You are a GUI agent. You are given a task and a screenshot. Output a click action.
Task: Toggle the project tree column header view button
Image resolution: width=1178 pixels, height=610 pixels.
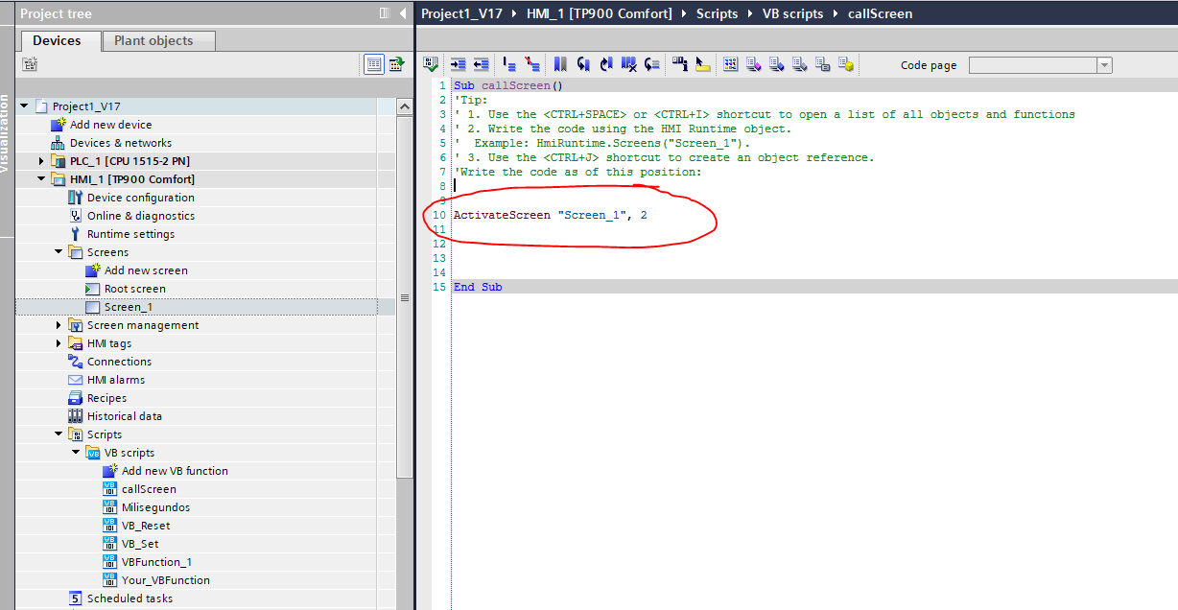point(373,64)
